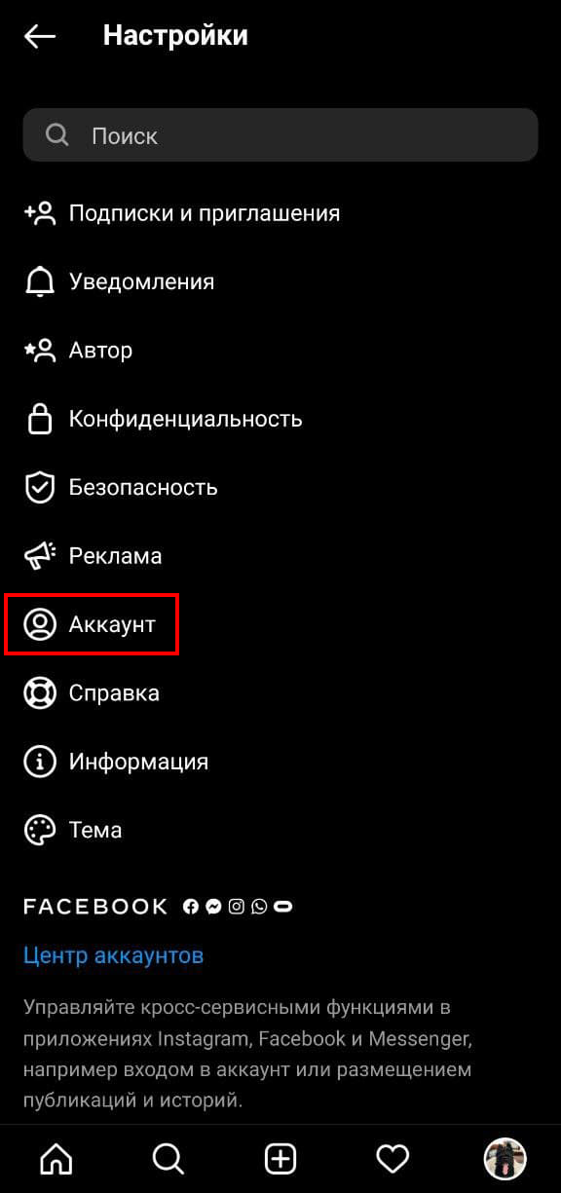Focus the Поиск search field

point(280,135)
